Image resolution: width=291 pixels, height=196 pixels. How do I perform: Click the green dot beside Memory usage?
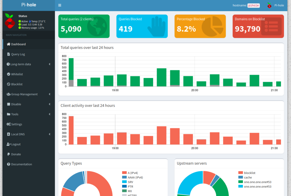point(20,28)
